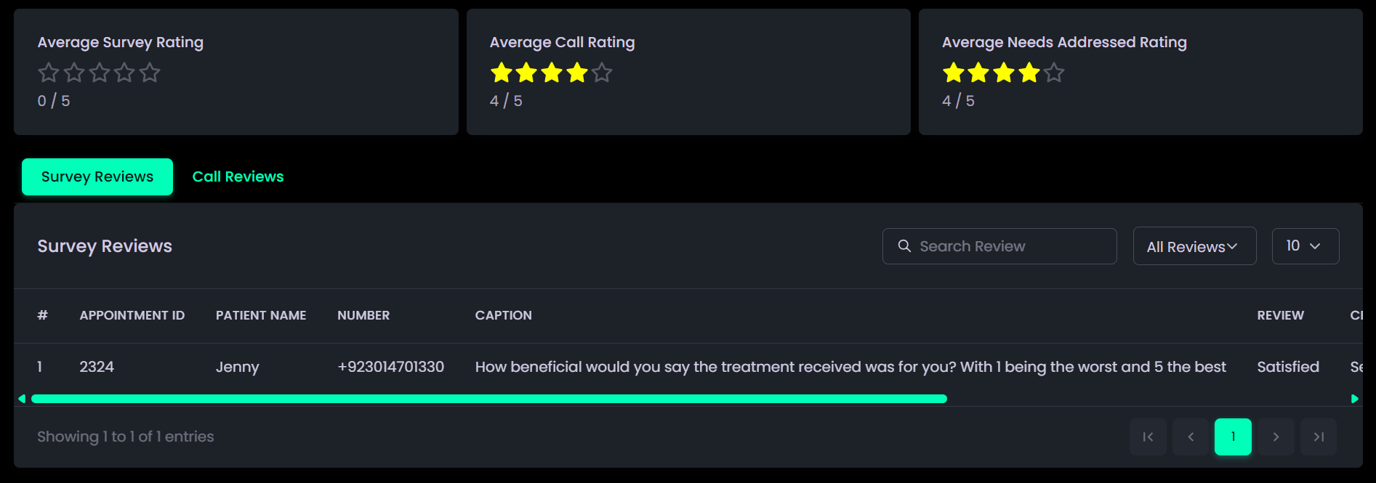
Task: Open the All Reviews filter dropdown
Action: pyautogui.click(x=1194, y=246)
